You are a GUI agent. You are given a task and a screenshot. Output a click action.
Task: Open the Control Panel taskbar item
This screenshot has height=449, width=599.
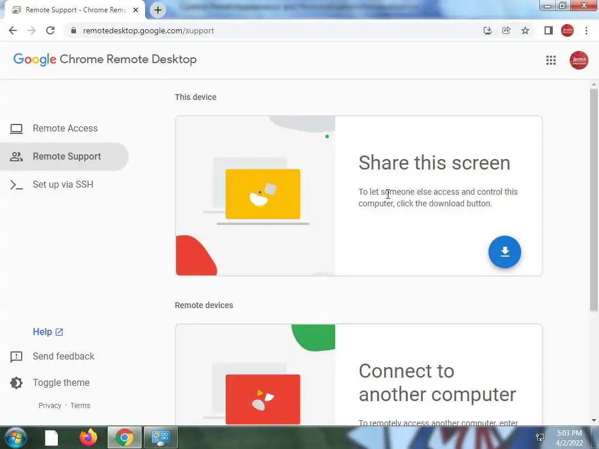(x=161, y=437)
